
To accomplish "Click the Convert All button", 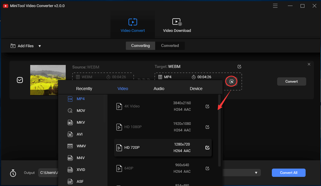I will (289, 173).
